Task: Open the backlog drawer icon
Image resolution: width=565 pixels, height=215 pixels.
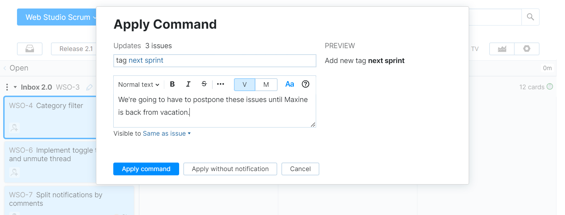Action: point(30,49)
